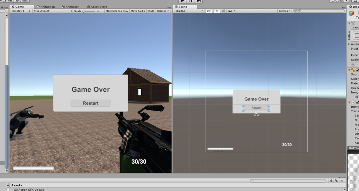Open the Collab dropdown
This screenshot has width=359, height=191.
pyautogui.click(x=339, y=1)
